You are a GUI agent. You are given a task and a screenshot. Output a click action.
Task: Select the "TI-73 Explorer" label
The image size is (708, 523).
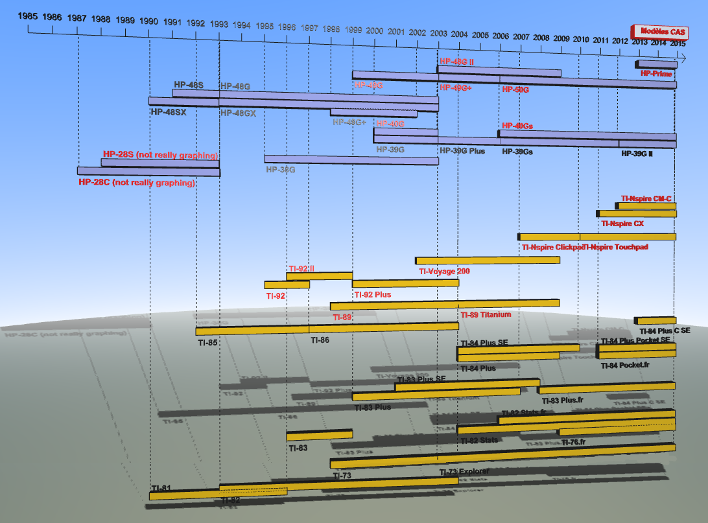point(464,472)
